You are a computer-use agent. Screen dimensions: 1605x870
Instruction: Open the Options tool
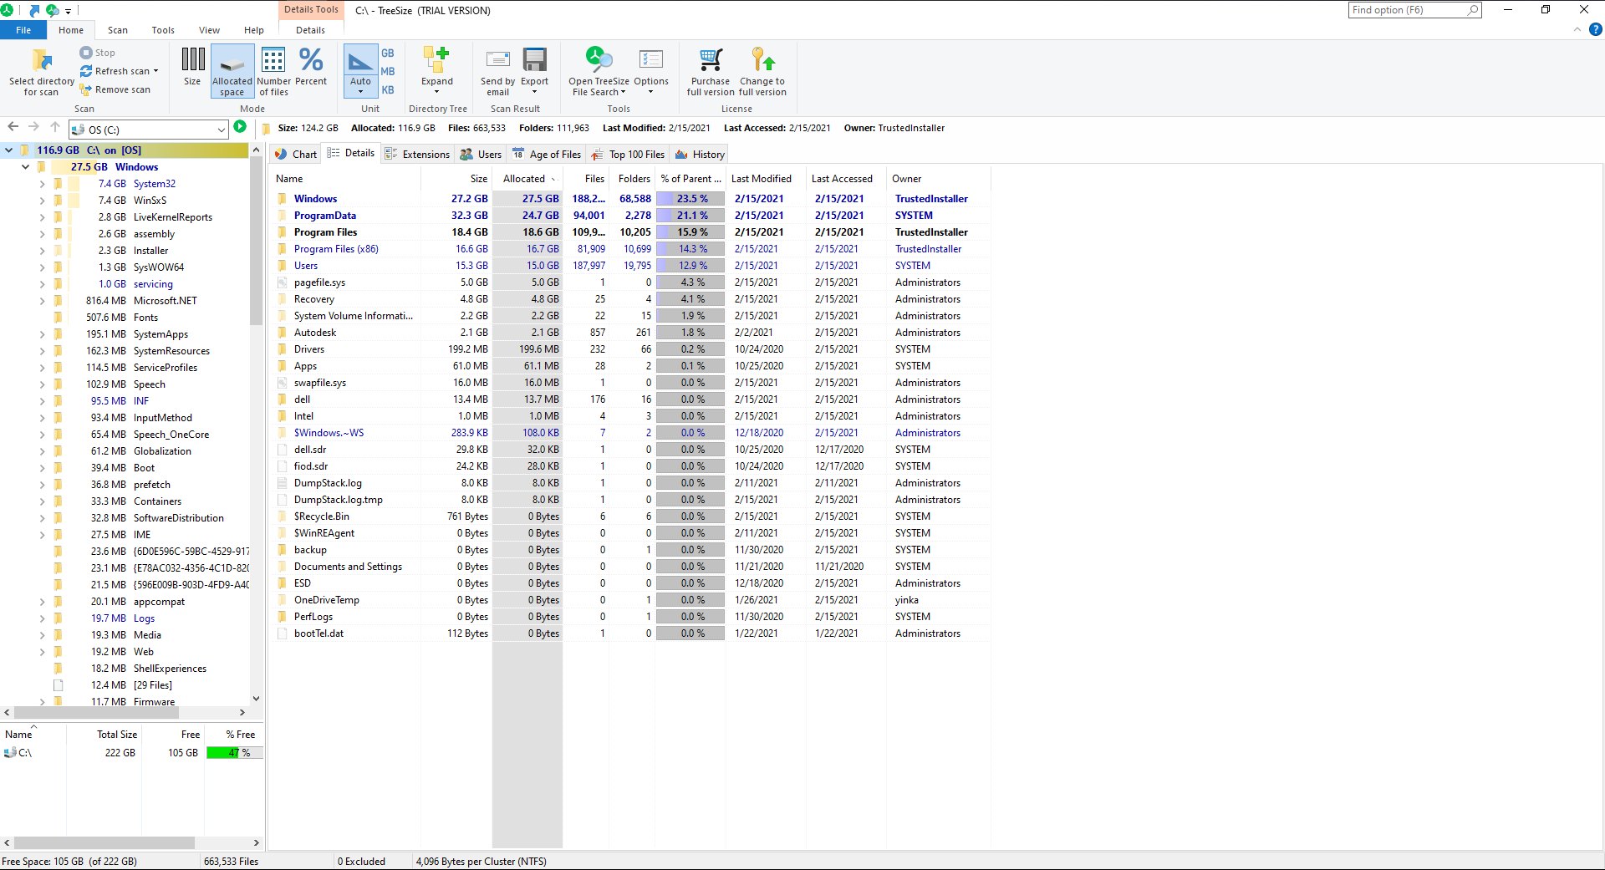click(x=650, y=71)
